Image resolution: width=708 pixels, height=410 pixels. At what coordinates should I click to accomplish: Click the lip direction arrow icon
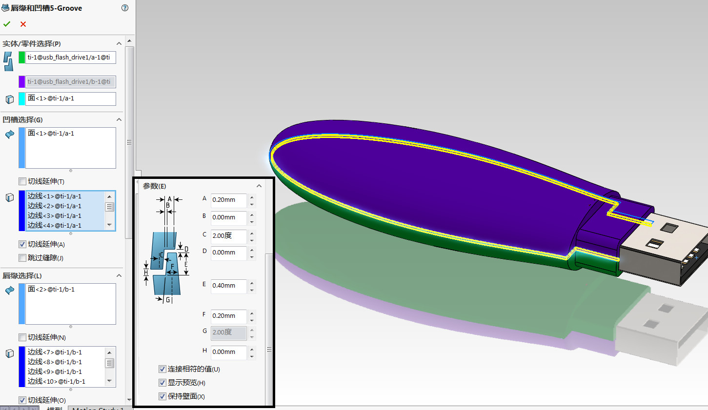click(10, 290)
